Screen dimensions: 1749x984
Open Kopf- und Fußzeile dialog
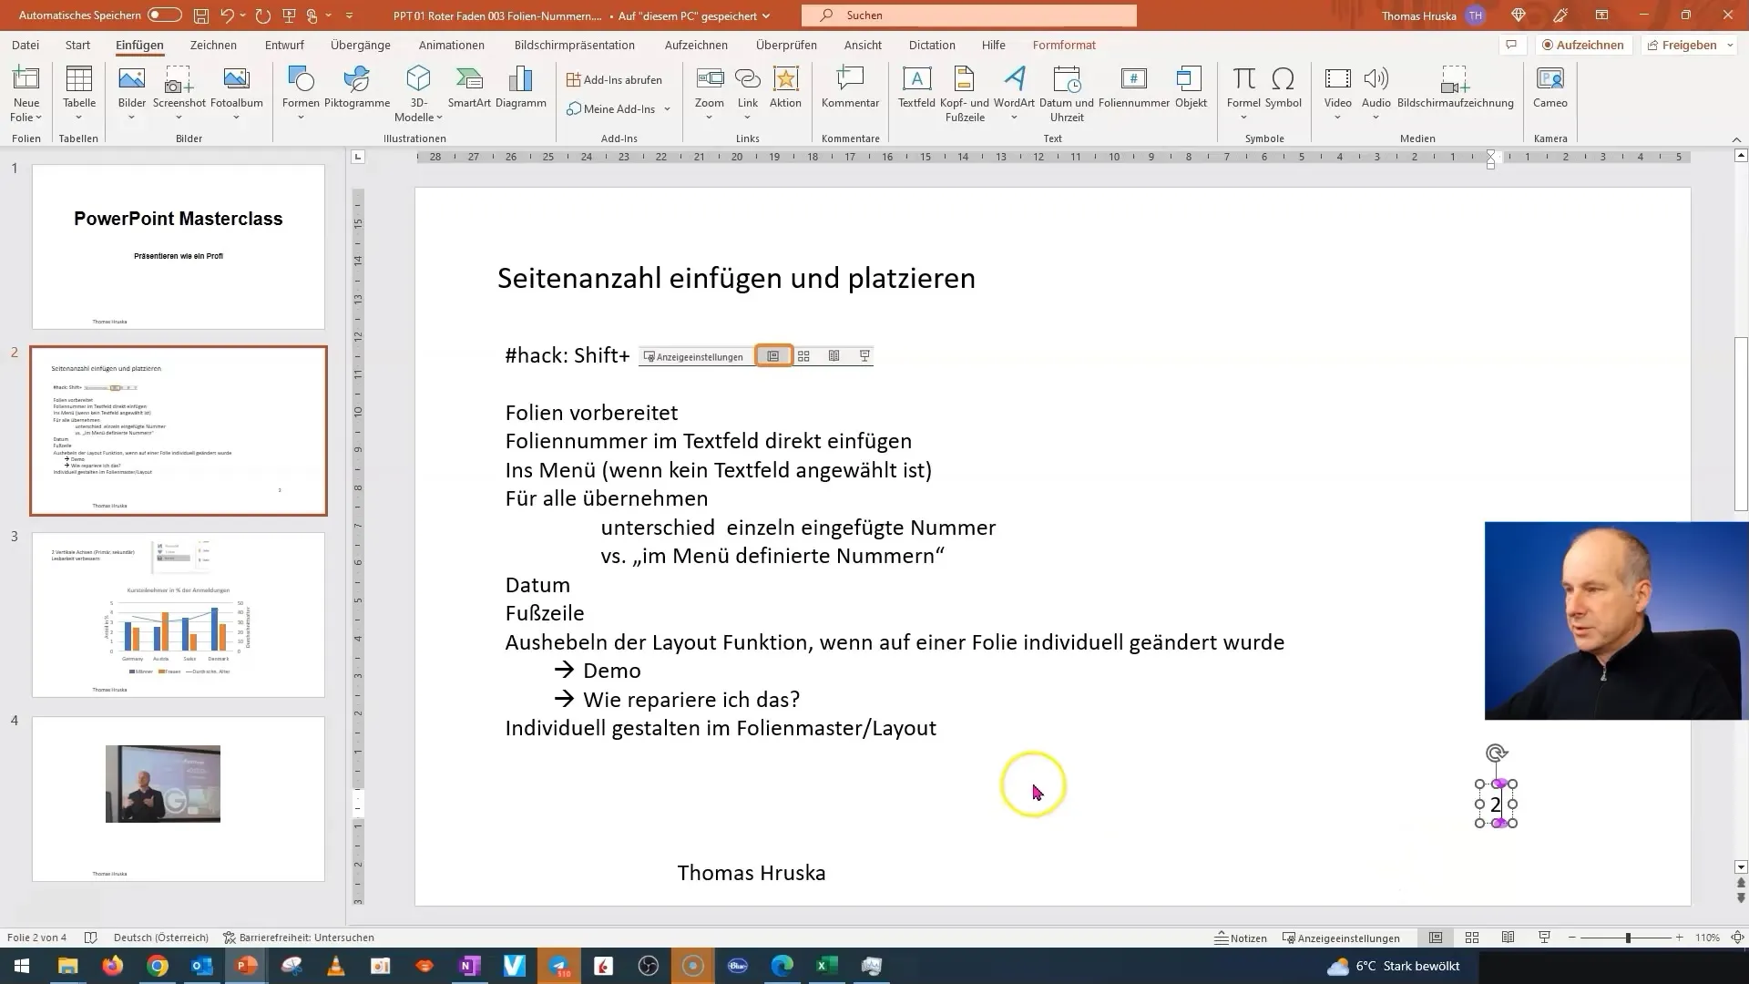click(x=965, y=93)
